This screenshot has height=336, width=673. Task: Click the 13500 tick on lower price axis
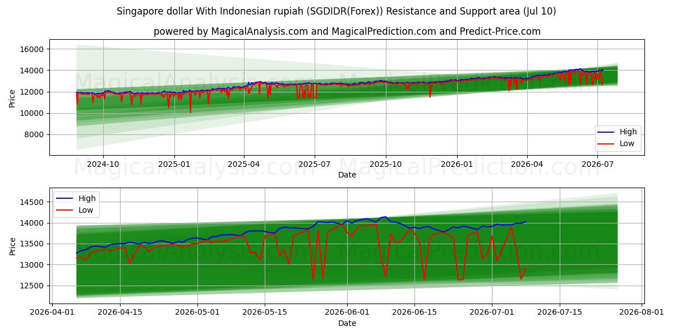(x=33, y=244)
